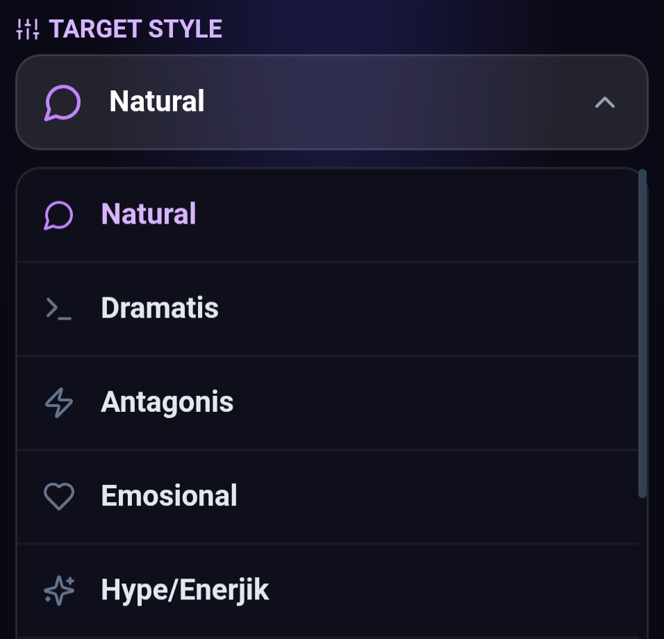Screen dimensions: 664x639
Task: Click the dropdown list's vertical scrollbar thumb
Action: [x=642, y=333]
